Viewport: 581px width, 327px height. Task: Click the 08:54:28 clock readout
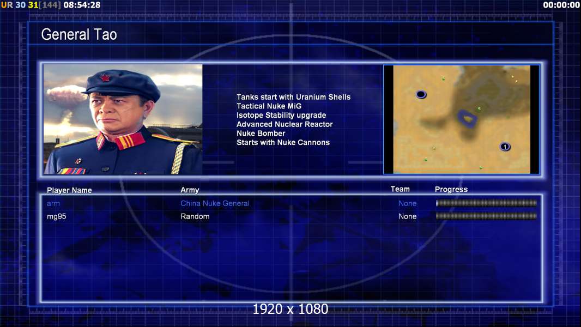click(82, 5)
